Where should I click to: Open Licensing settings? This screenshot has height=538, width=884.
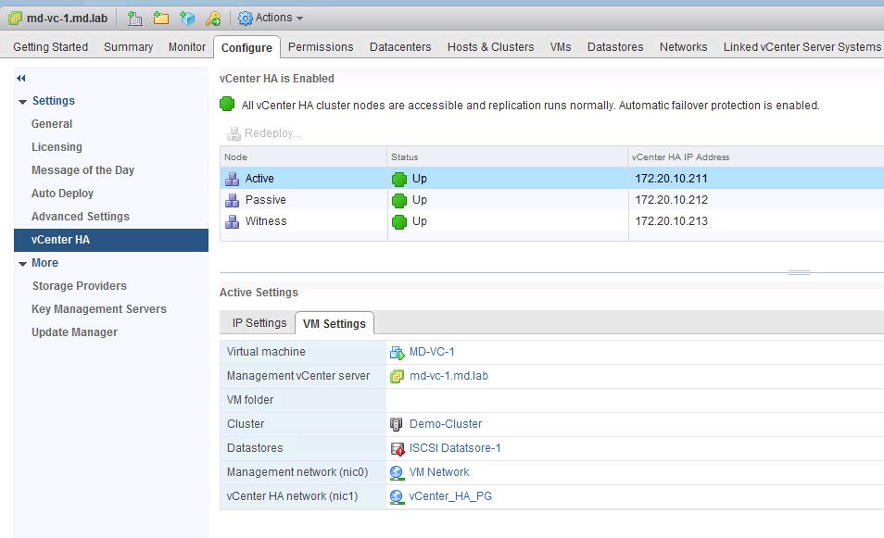(x=57, y=147)
